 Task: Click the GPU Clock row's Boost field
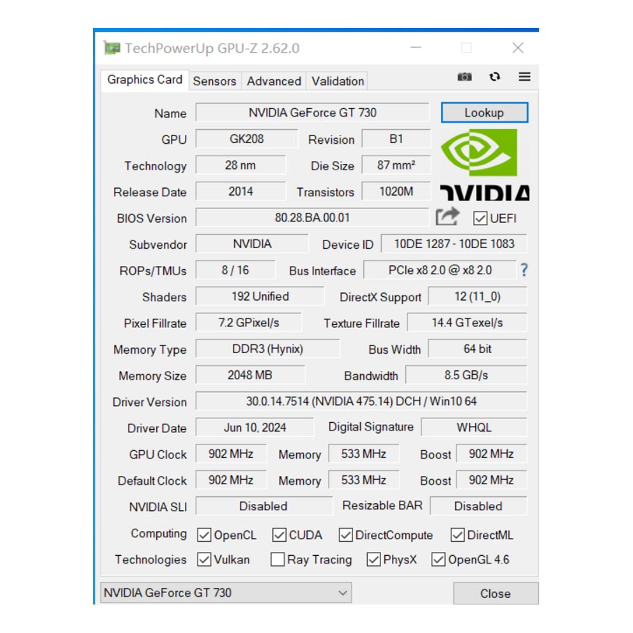click(491, 454)
